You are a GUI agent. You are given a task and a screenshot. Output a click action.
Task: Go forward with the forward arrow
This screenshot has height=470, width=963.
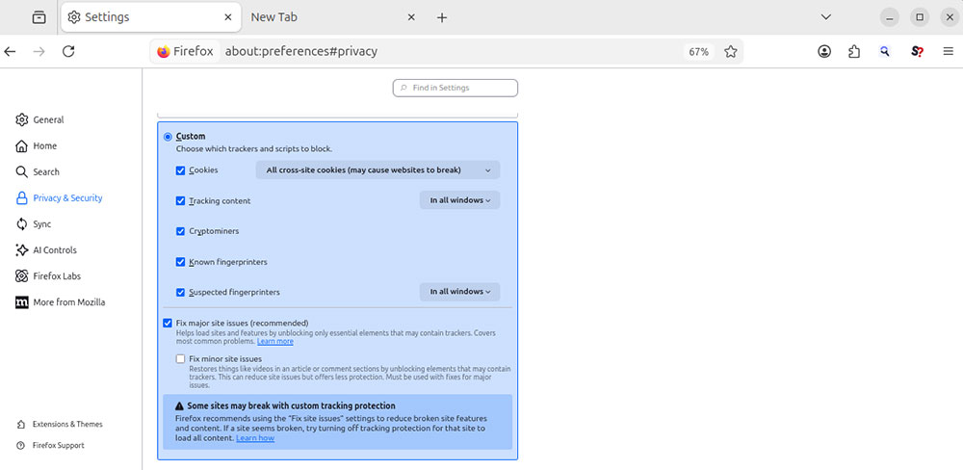(39, 52)
